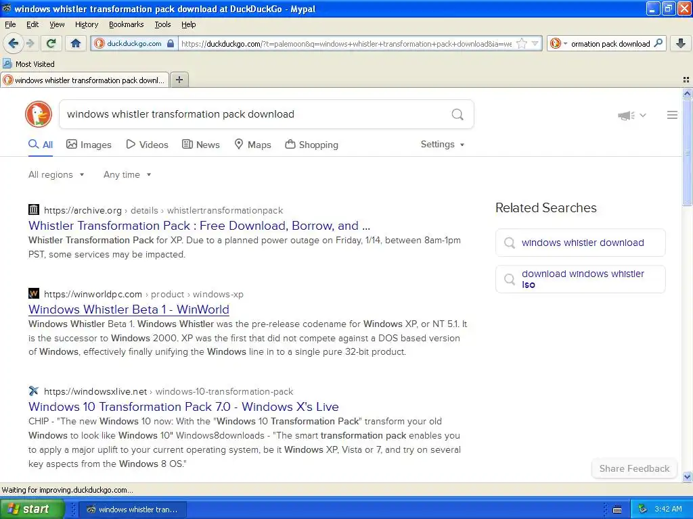
Task: Click the on-screen keyboard tray icon
Action: tap(617, 510)
